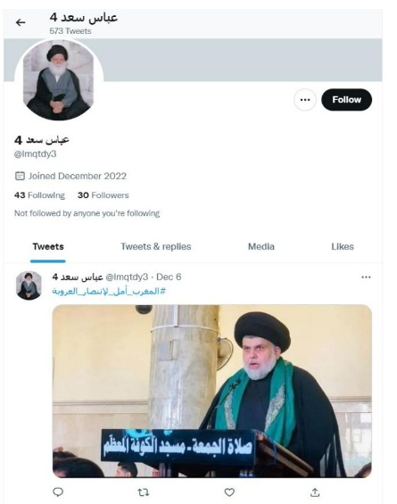The height and width of the screenshot is (504, 397).
Task: Open the Likes tab
Action: [343, 246]
